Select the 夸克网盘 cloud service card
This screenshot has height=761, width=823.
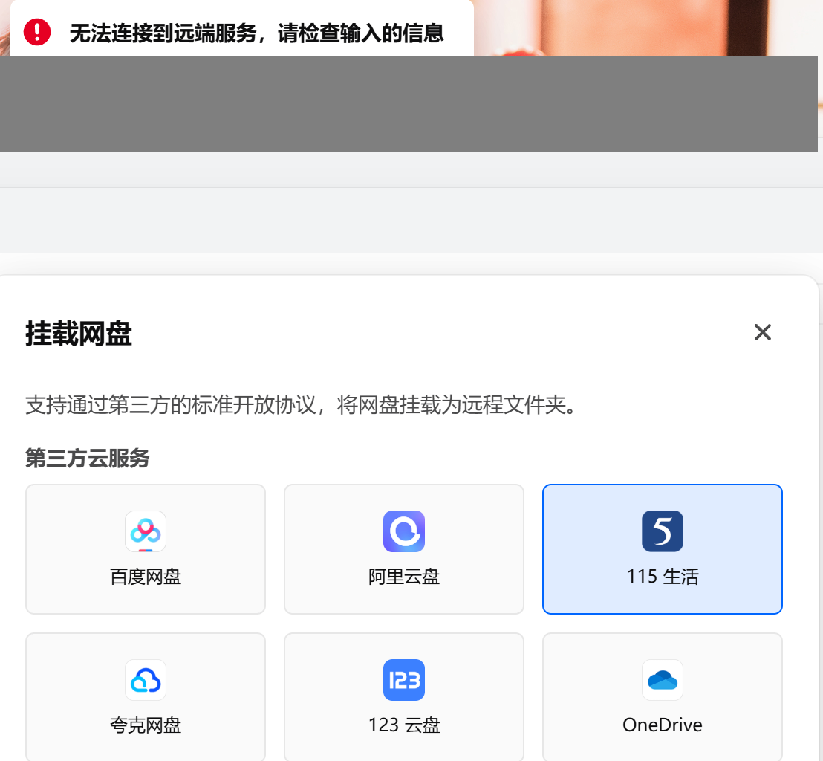(146, 697)
